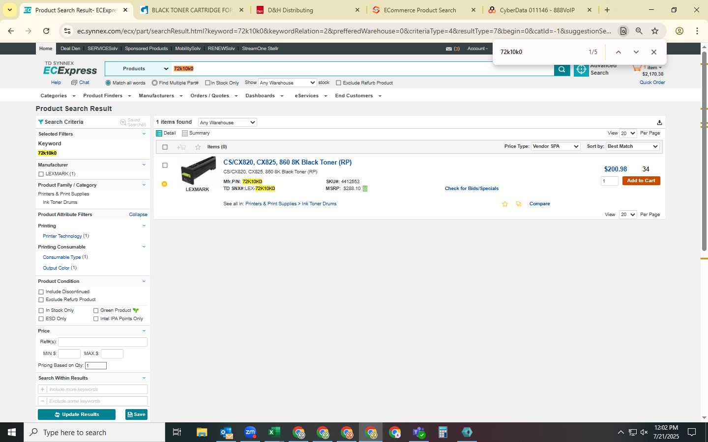This screenshot has width=708, height=442.
Task: Go to next find-in-page match
Action: (x=636, y=52)
